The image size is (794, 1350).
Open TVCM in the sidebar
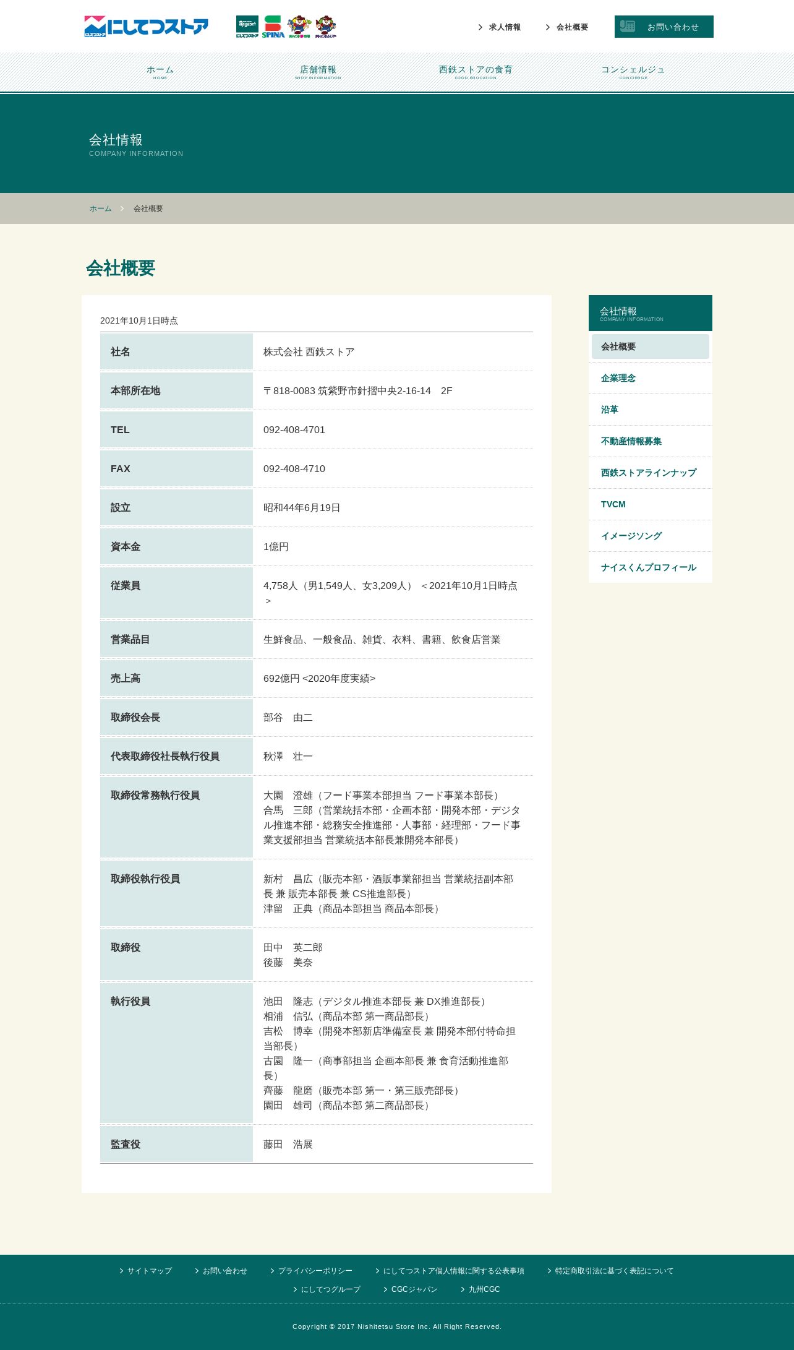[x=651, y=504]
